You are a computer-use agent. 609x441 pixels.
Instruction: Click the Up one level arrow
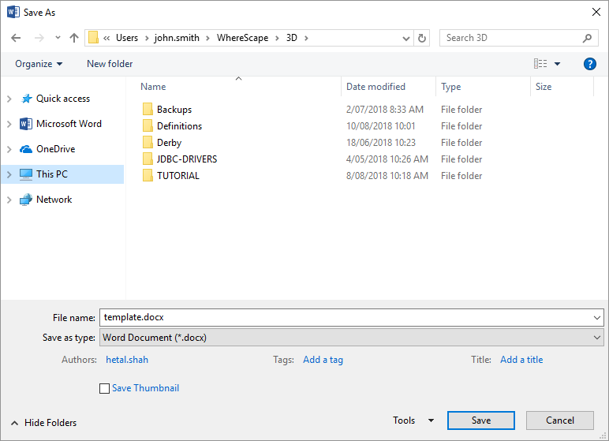tap(74, 38)
